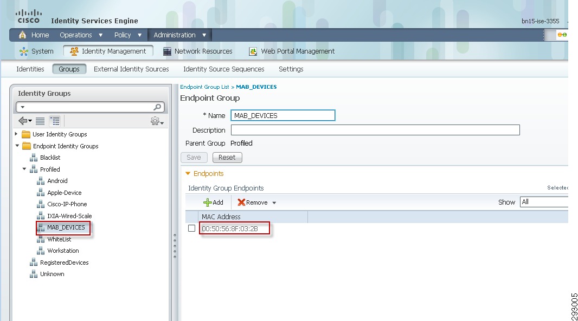
Task: Open the Identities tab
Action: tap(30, 69)
